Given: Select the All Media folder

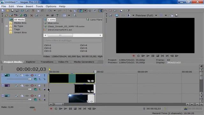Looking at the screenshot, I should point(19,20).
